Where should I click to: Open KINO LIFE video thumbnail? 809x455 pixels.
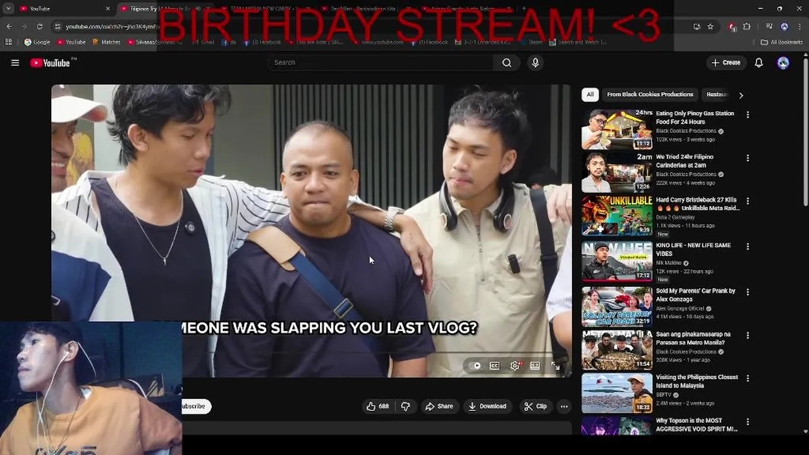pyautogui.click(x=617, y=262)
